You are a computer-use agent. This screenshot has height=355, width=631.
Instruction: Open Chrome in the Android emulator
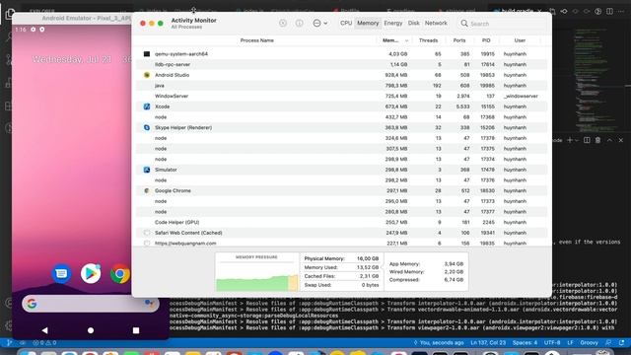tap(120, 274)
